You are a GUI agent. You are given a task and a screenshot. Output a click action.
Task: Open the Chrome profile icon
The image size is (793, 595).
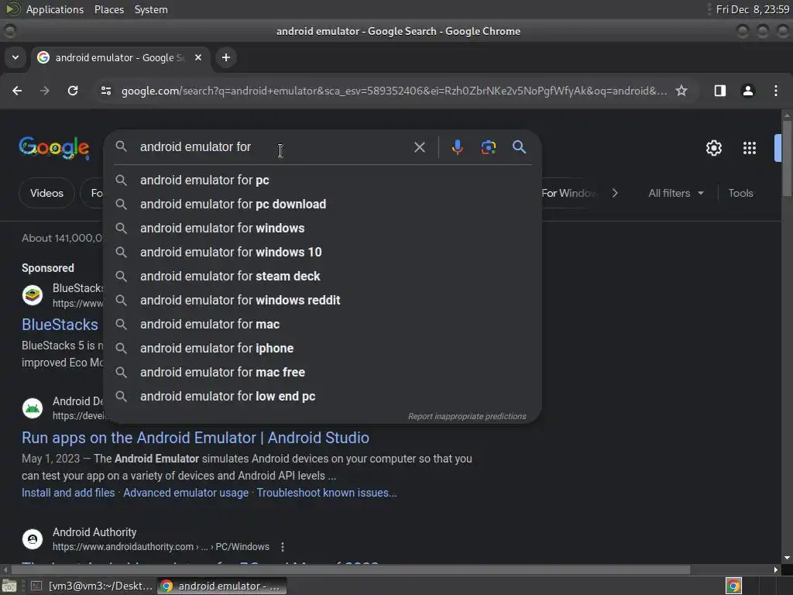click(x=747, y=91)
